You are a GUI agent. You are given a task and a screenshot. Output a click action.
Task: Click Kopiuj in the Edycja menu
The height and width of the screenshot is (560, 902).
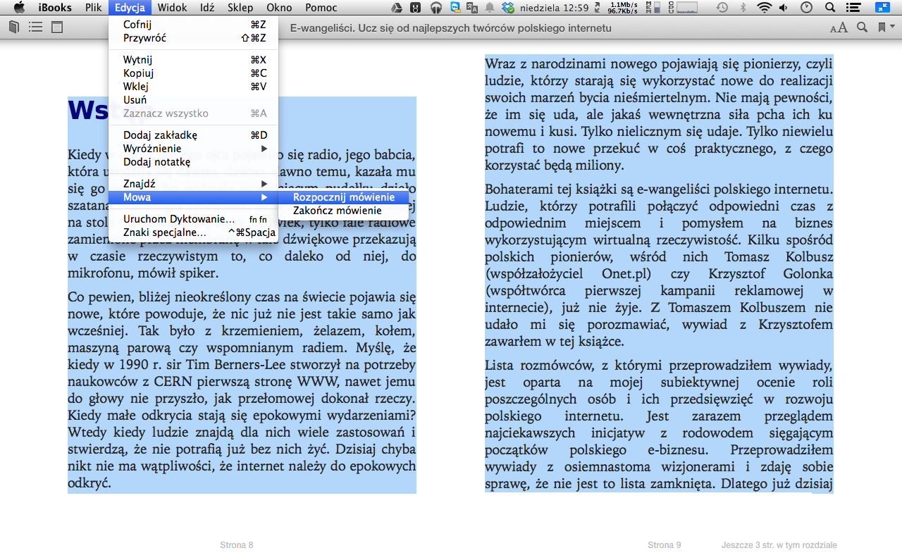139,73
